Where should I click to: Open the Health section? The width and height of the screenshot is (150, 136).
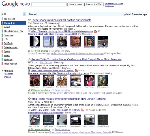(7, 56)
